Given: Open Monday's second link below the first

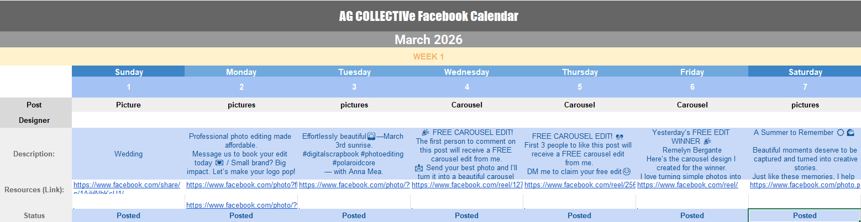Looking at the screenshot, I should click(x=242, y=205).
